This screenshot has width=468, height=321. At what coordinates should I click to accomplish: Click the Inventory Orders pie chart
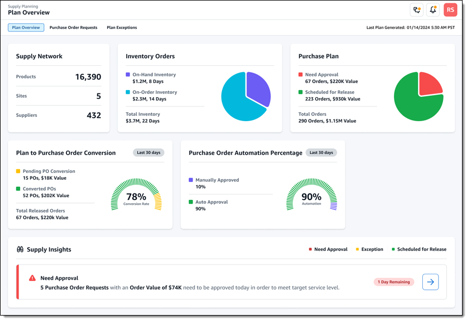[x=245, y=96]
